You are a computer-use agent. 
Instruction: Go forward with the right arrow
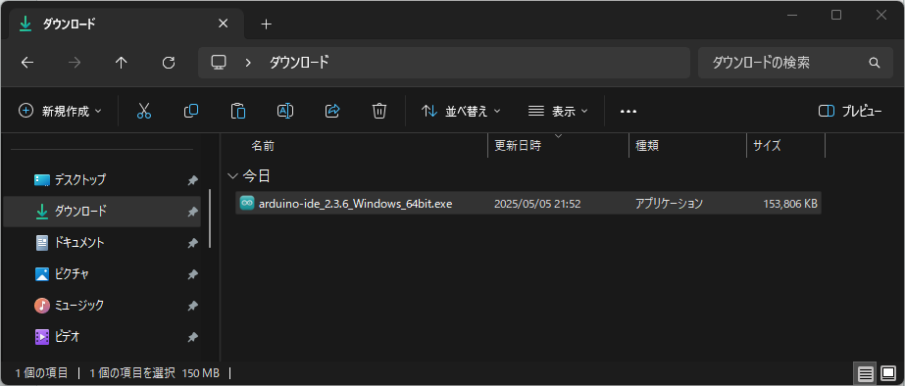[x=75, y=63]
